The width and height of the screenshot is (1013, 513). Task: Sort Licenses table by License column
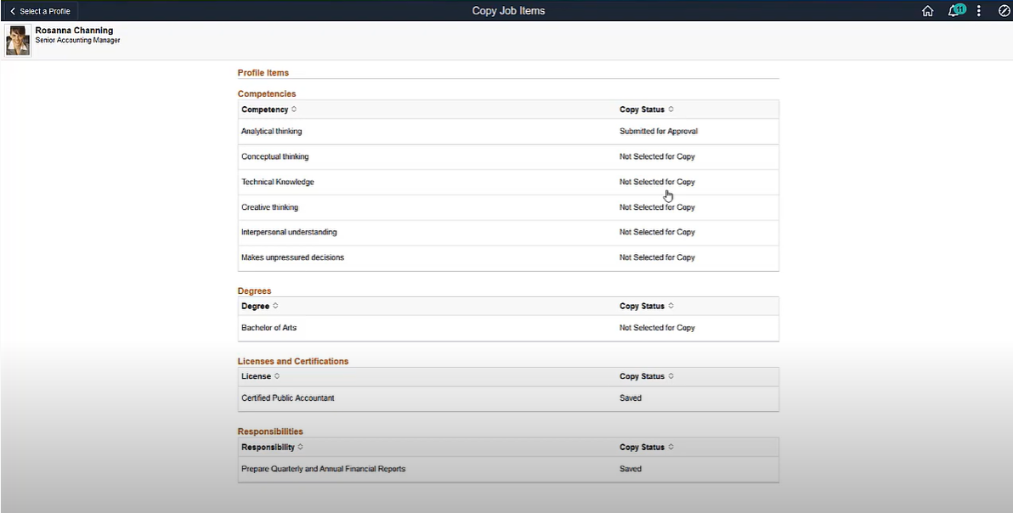[x=260, y=376]
